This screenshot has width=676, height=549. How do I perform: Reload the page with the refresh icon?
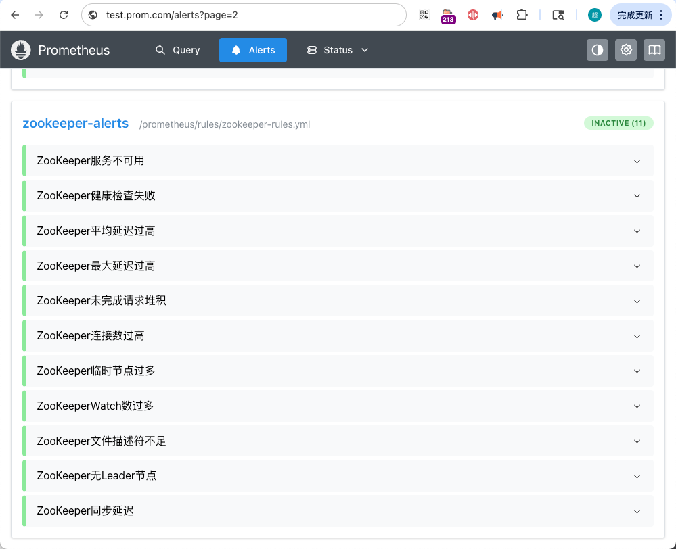pyautogui.click(x=64, y=15)
